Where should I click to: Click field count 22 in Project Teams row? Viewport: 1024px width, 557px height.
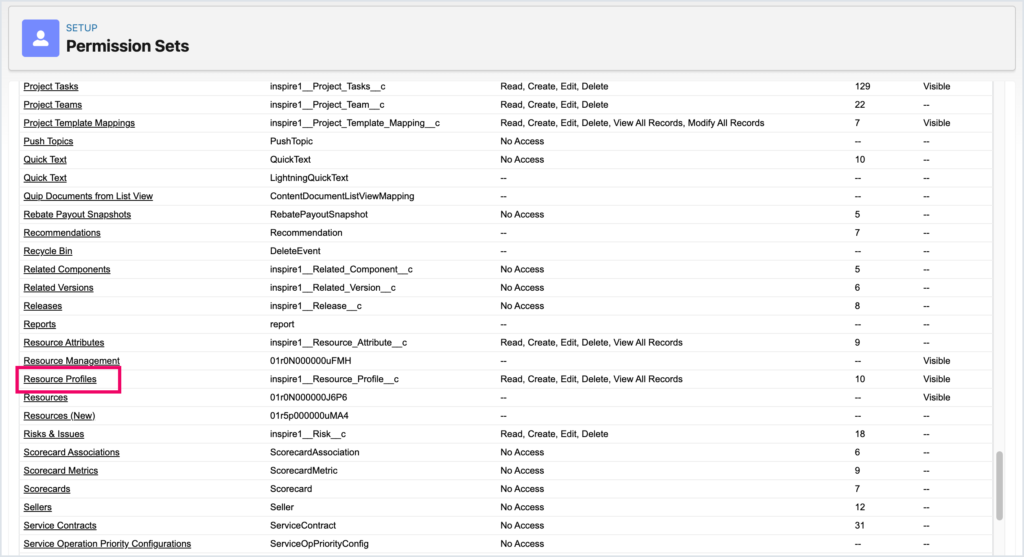coord(860,104)
